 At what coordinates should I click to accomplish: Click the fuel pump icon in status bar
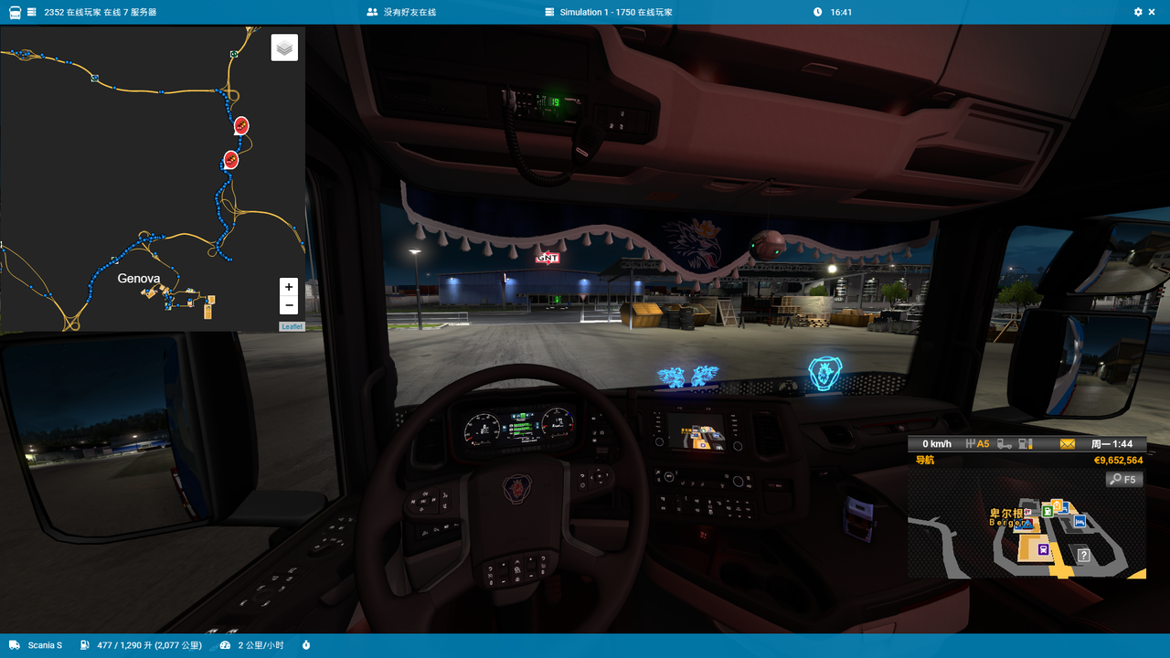[x=85, y=645]
